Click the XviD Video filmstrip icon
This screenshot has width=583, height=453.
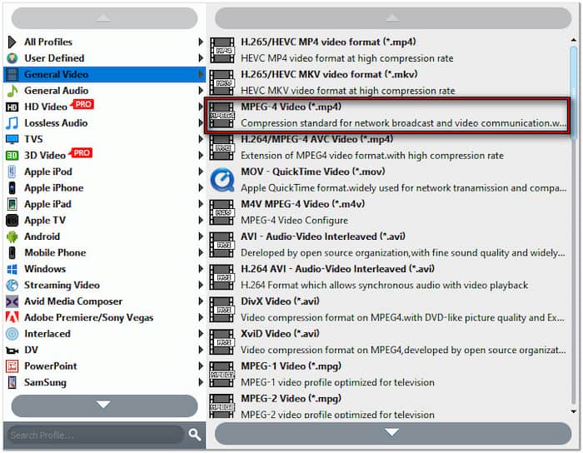point(222,342)
